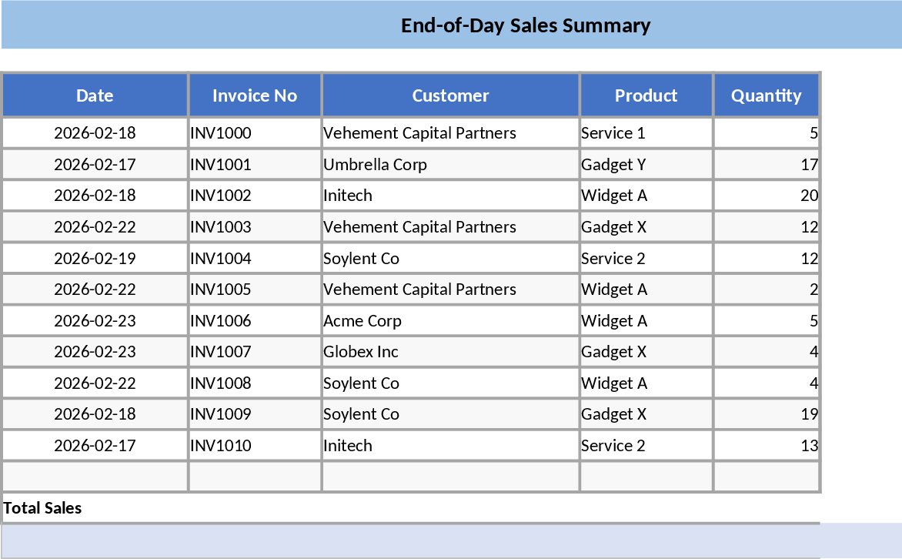Viewport: 902px width, 559px height.
Task: Click the End-of-Day Sales Summary title
Action: 526,25
